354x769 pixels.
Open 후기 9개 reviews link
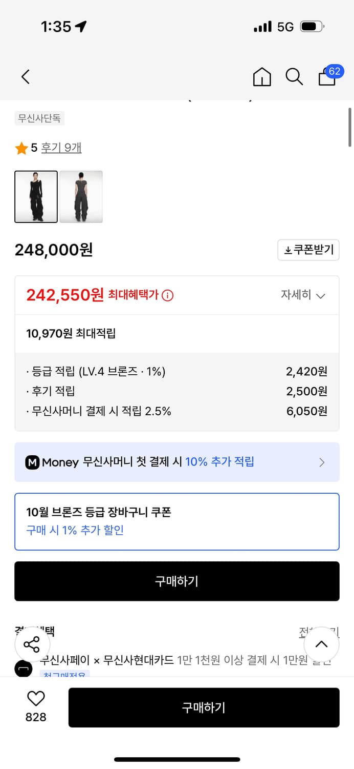point(61,148)
